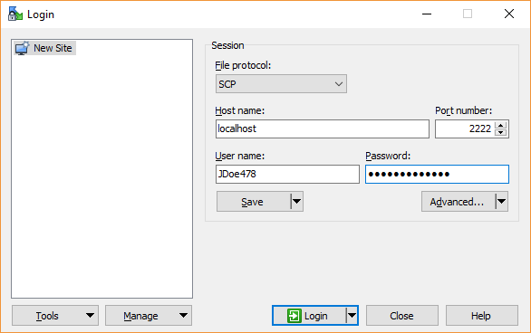Click the Save button
Image resolution: width=531 pixels, height=333 pixels.
254,202
